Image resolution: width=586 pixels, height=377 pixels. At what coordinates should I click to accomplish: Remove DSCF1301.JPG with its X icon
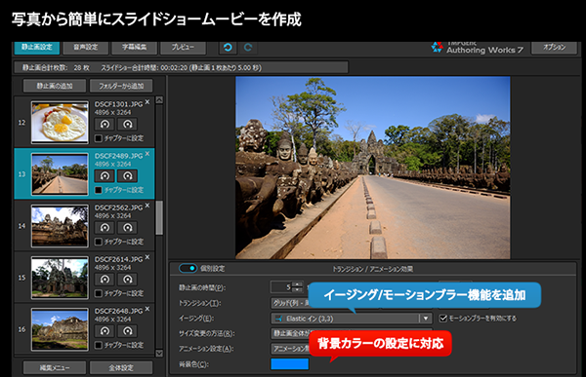click(x=147, y=102)
